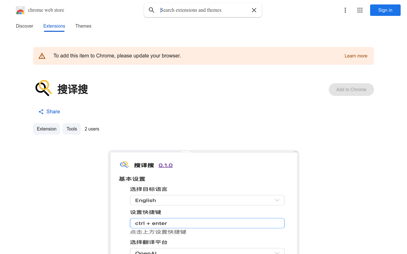This screenshot has width=407, height=254.
Task: Expand the OpenAI translation platform dropdown
Action: [207, 252]
